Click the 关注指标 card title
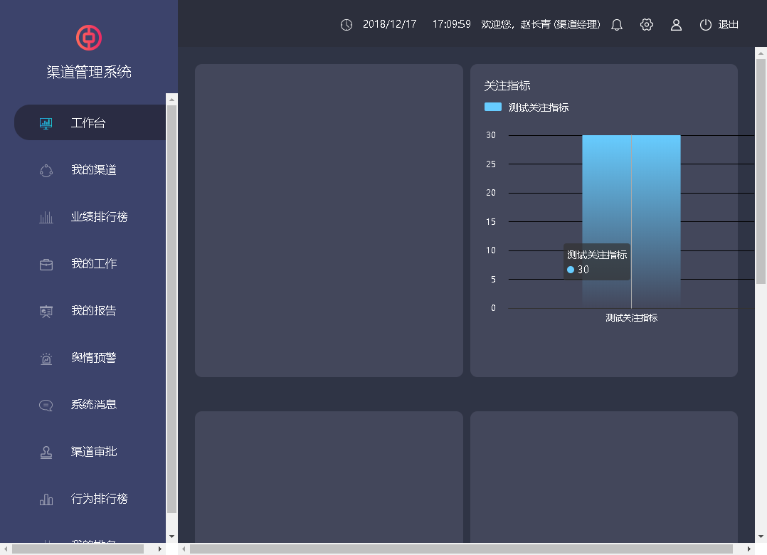 tap(507, 85)
